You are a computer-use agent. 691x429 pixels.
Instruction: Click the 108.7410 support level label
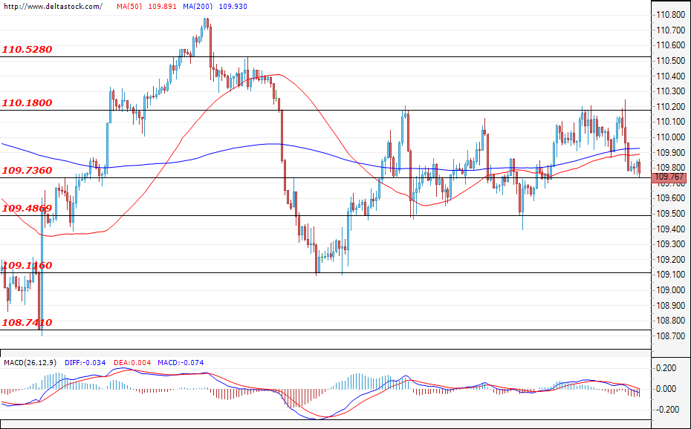pos(27,323)
